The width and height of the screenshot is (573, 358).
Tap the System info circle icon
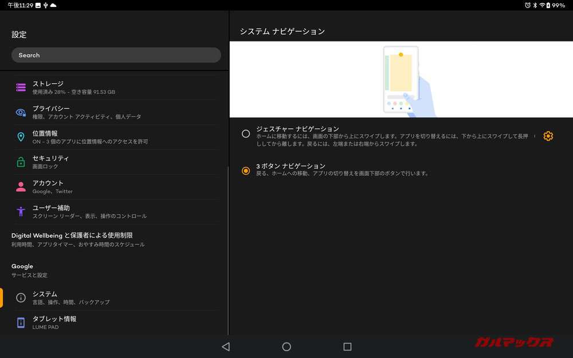coord(21,297)
